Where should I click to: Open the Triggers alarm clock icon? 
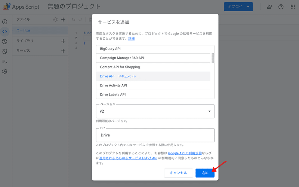(5, 51)
